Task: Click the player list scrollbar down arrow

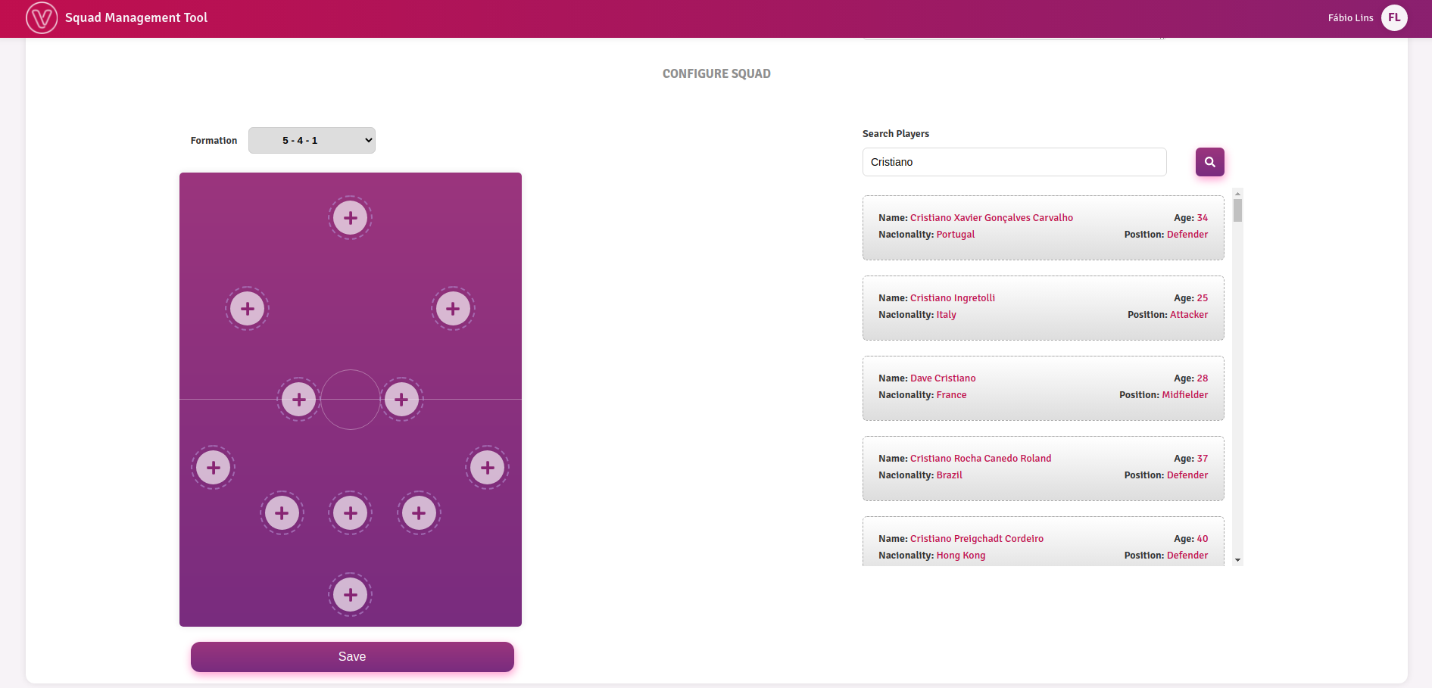Action: (x=1237, y=560)
